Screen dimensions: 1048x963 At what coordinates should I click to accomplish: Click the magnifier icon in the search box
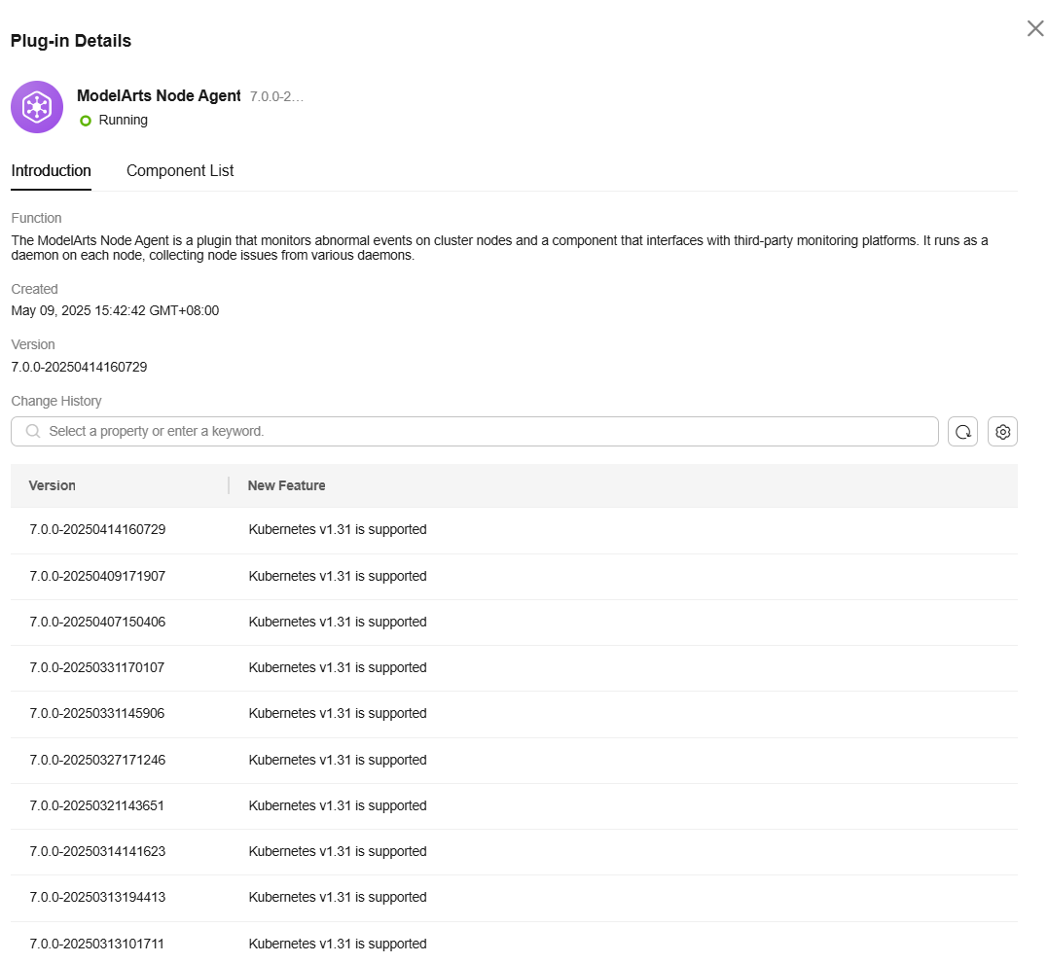pyautogui.click(x=33, y=432)
